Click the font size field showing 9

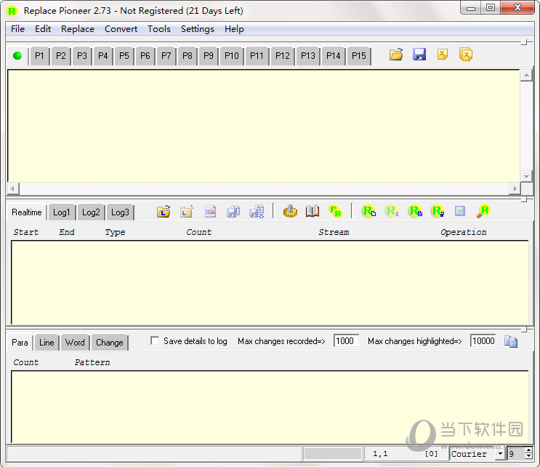pos(515,454)
